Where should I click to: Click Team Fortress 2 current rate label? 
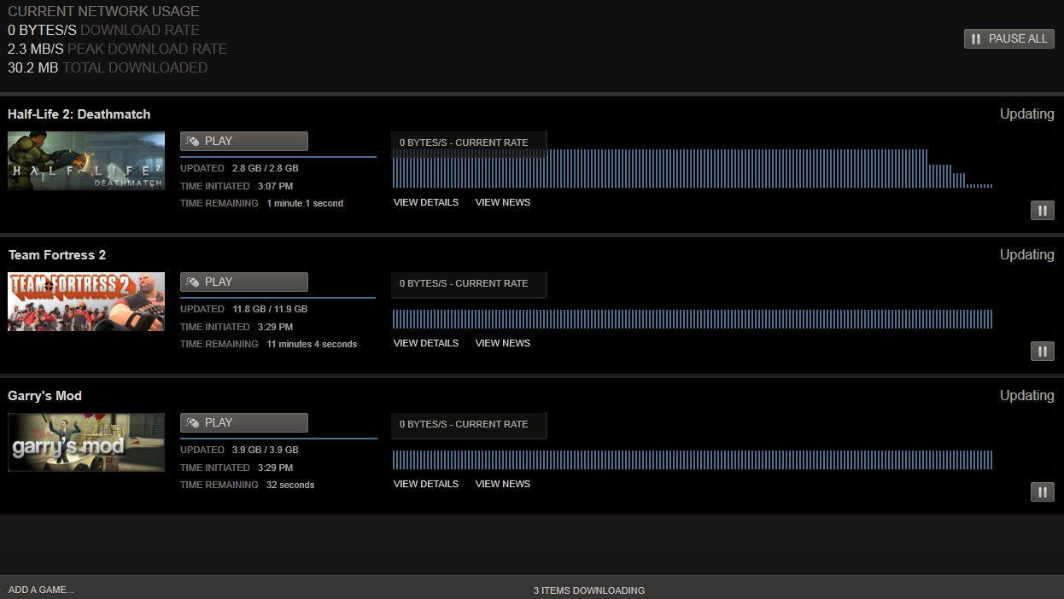coord(464,283)
